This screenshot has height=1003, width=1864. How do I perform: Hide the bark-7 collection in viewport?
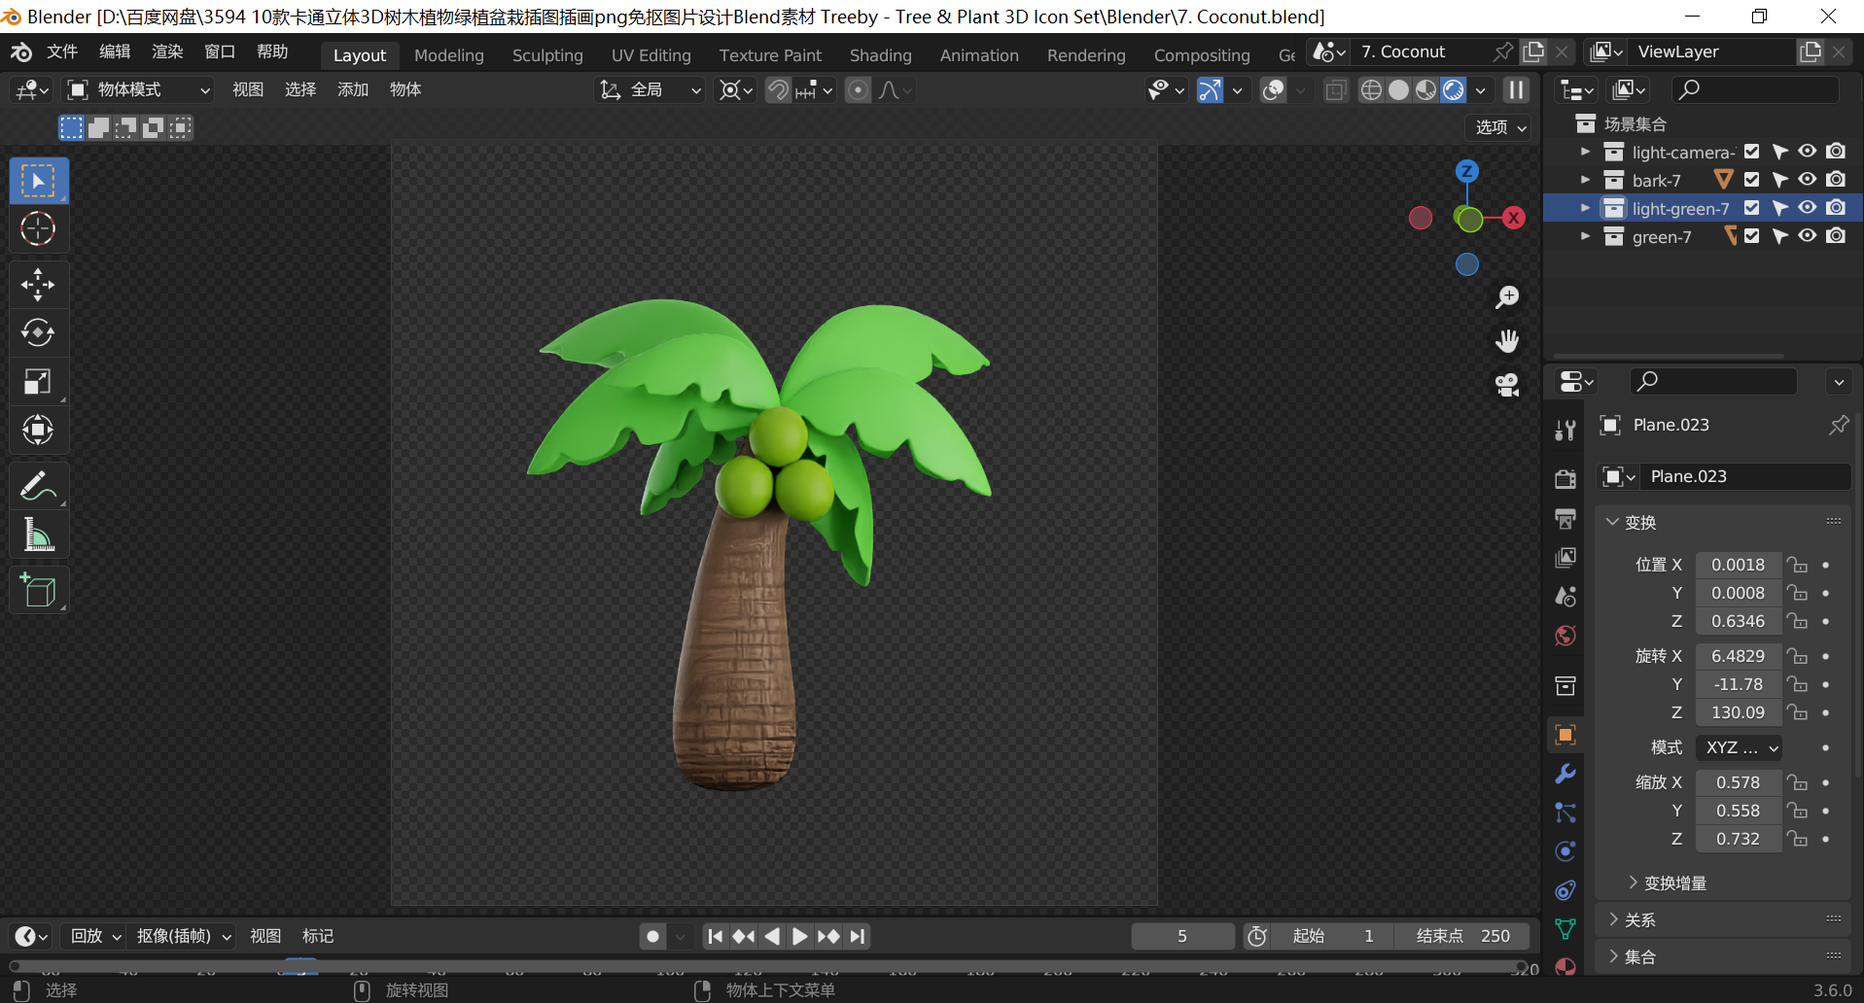coord(1808,180)
